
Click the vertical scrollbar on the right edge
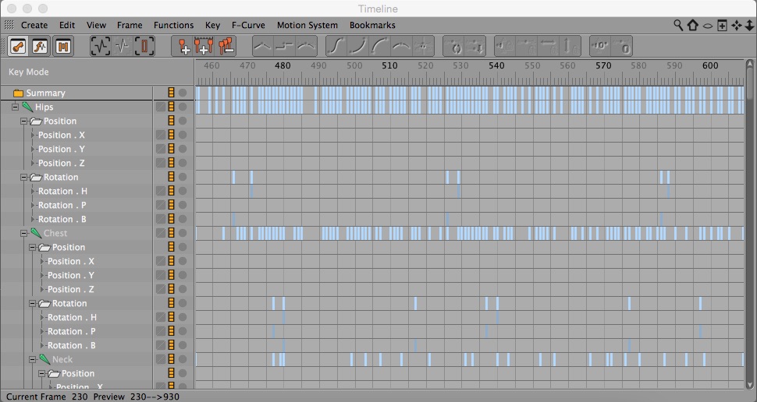tap(750, 224)
